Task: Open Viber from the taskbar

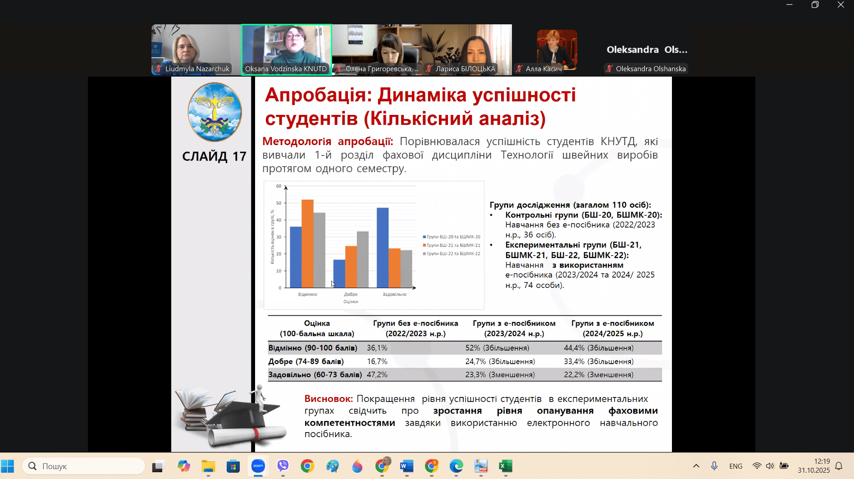Action: tap(283, 466)
